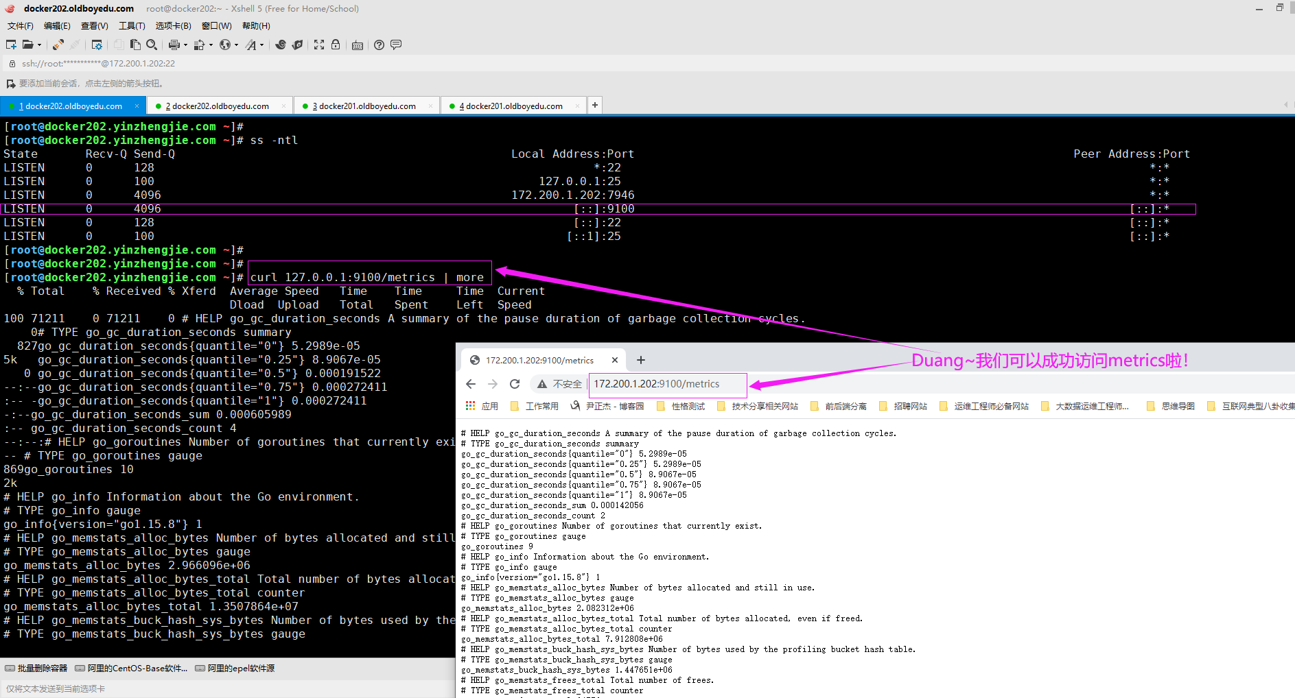Open the 性格测试 bookmark folder

click(681, 407)
